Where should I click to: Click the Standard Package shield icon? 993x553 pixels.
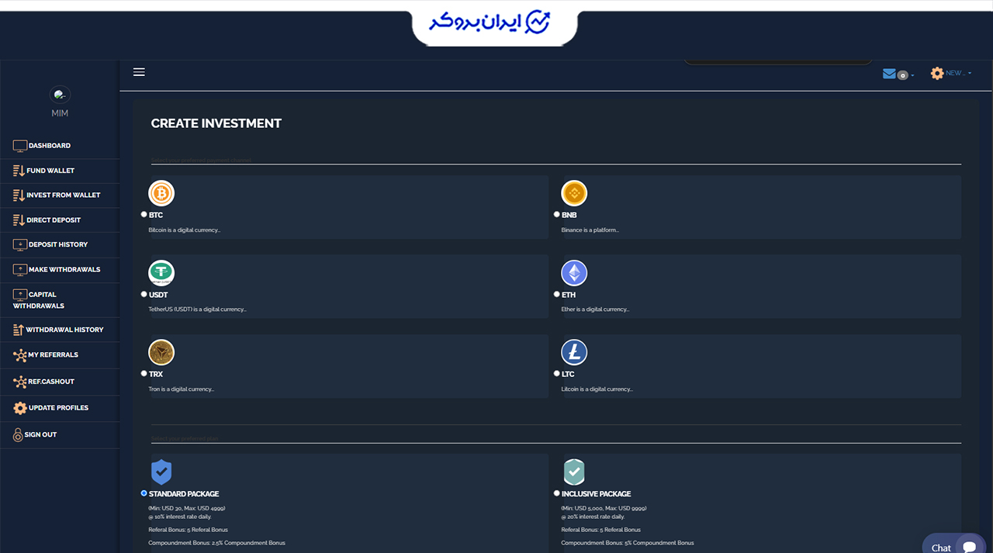(161, 472)
